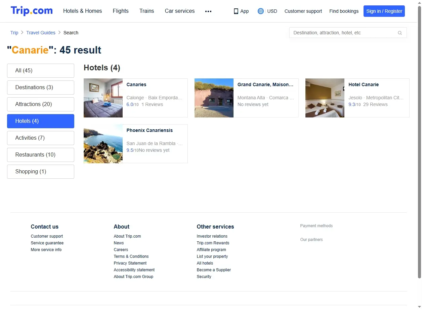Click the Sign in / Register button

click(384, 11)
